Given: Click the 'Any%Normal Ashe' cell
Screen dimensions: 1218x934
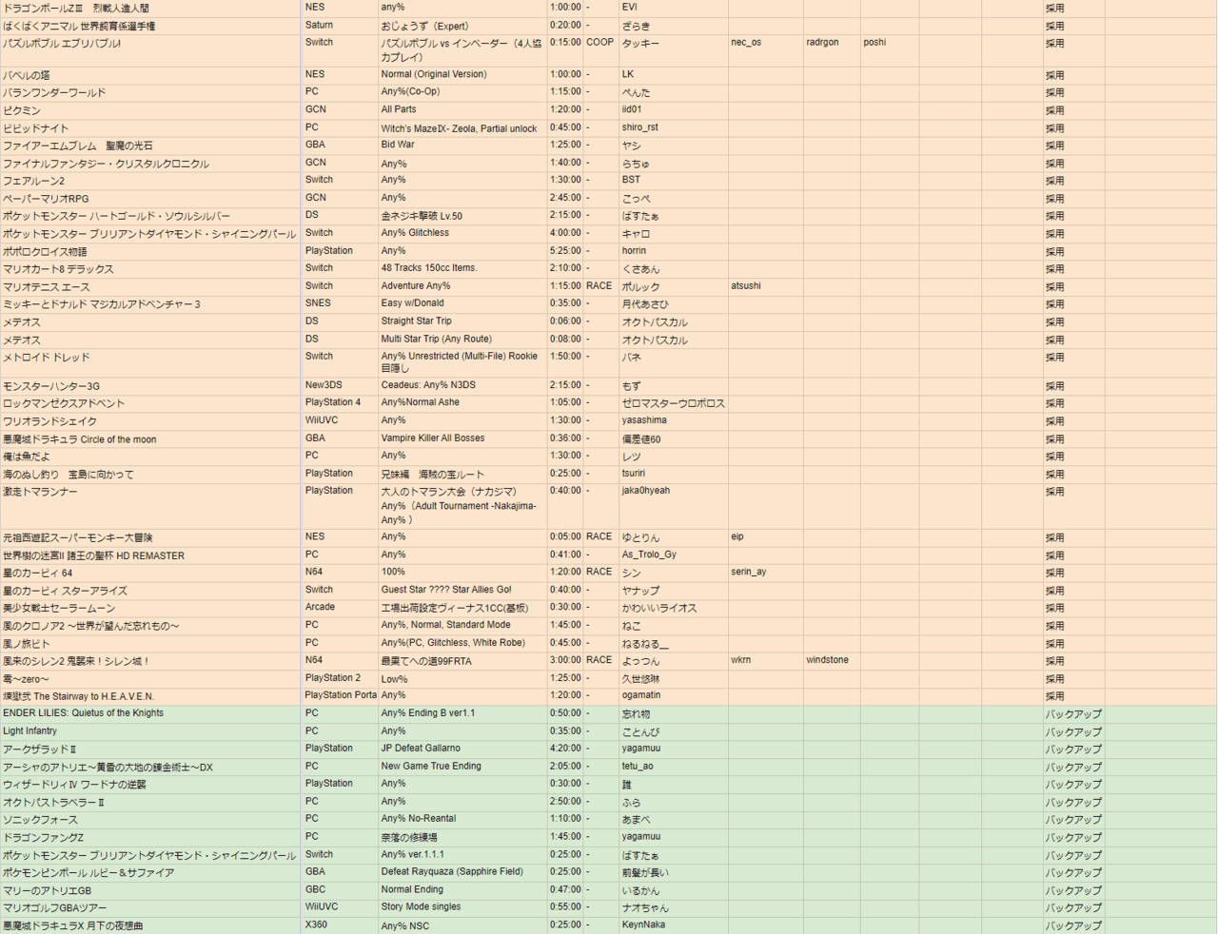Looking at the screenshot, I should pyautogui.click(x=462, y=403).
